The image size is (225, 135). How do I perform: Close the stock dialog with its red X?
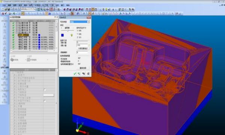pyautogui.click(x=89, y=18)
